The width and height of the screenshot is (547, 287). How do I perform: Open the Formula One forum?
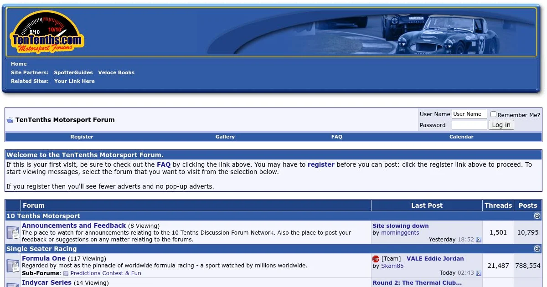pyautogui.click(x=44, y=258)
